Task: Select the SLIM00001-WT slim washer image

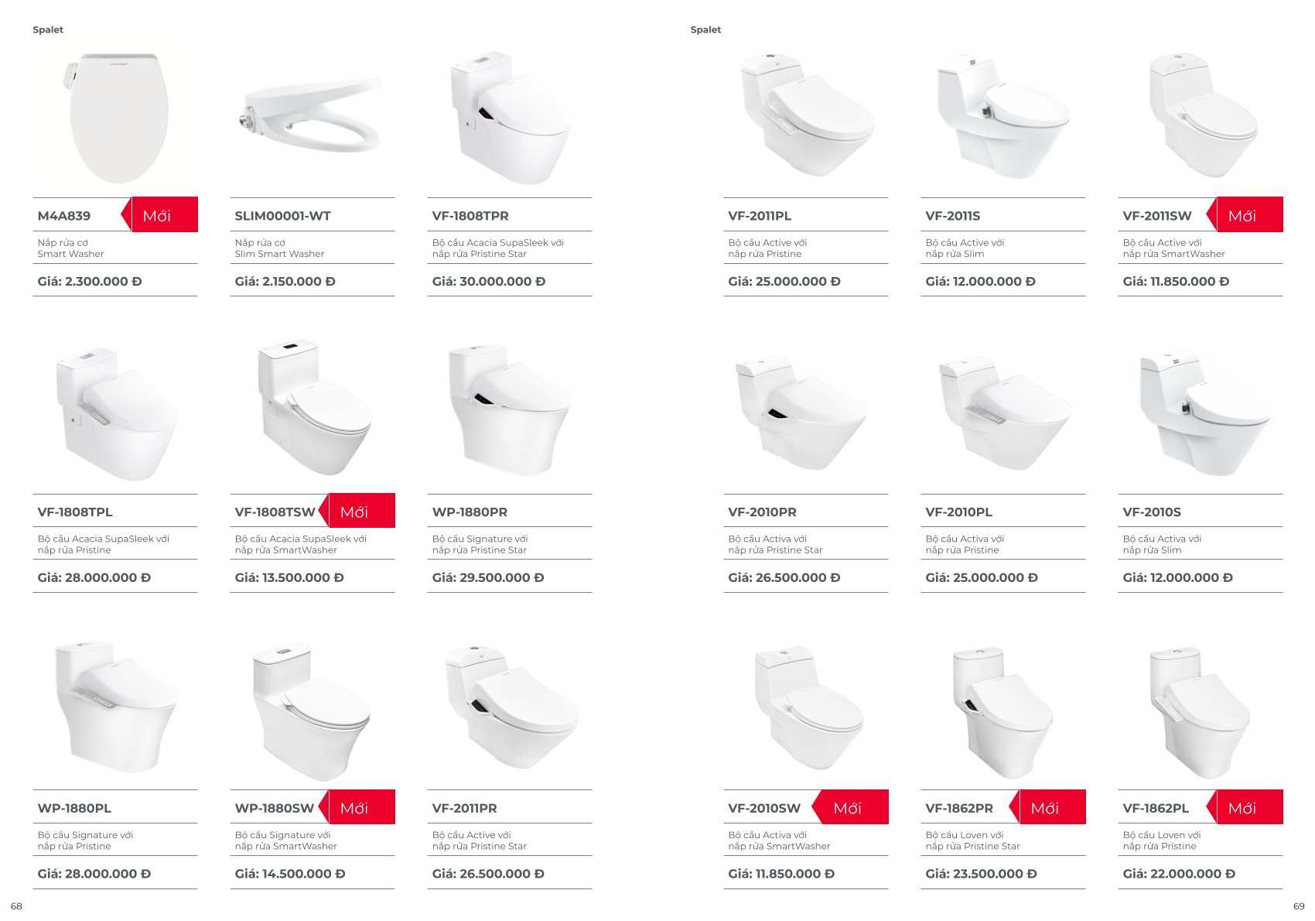Action: coord(313,115)
